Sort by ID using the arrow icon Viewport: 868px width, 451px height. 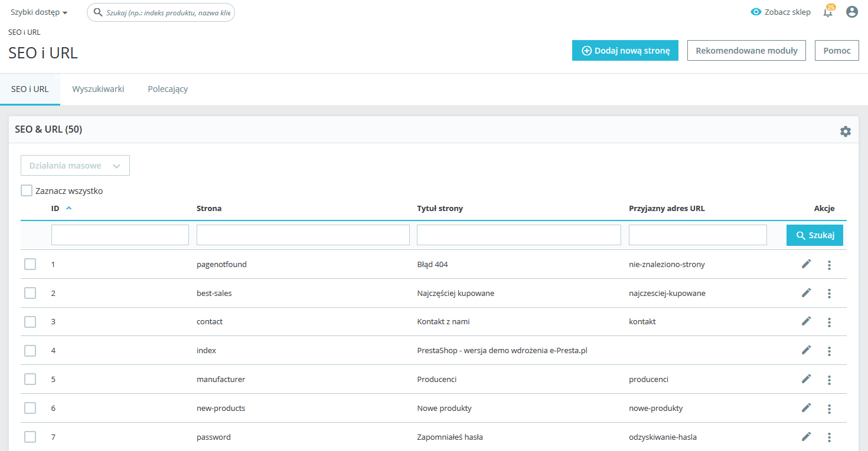69,208
